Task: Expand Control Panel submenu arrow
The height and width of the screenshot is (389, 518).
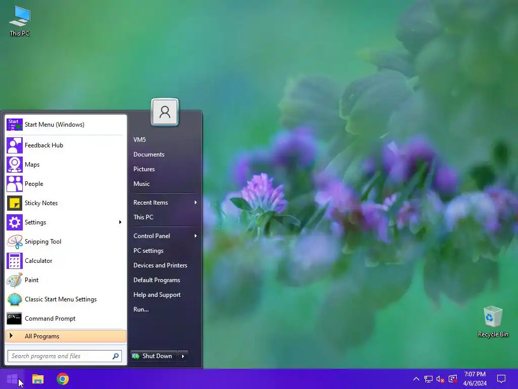Action: 196,236
